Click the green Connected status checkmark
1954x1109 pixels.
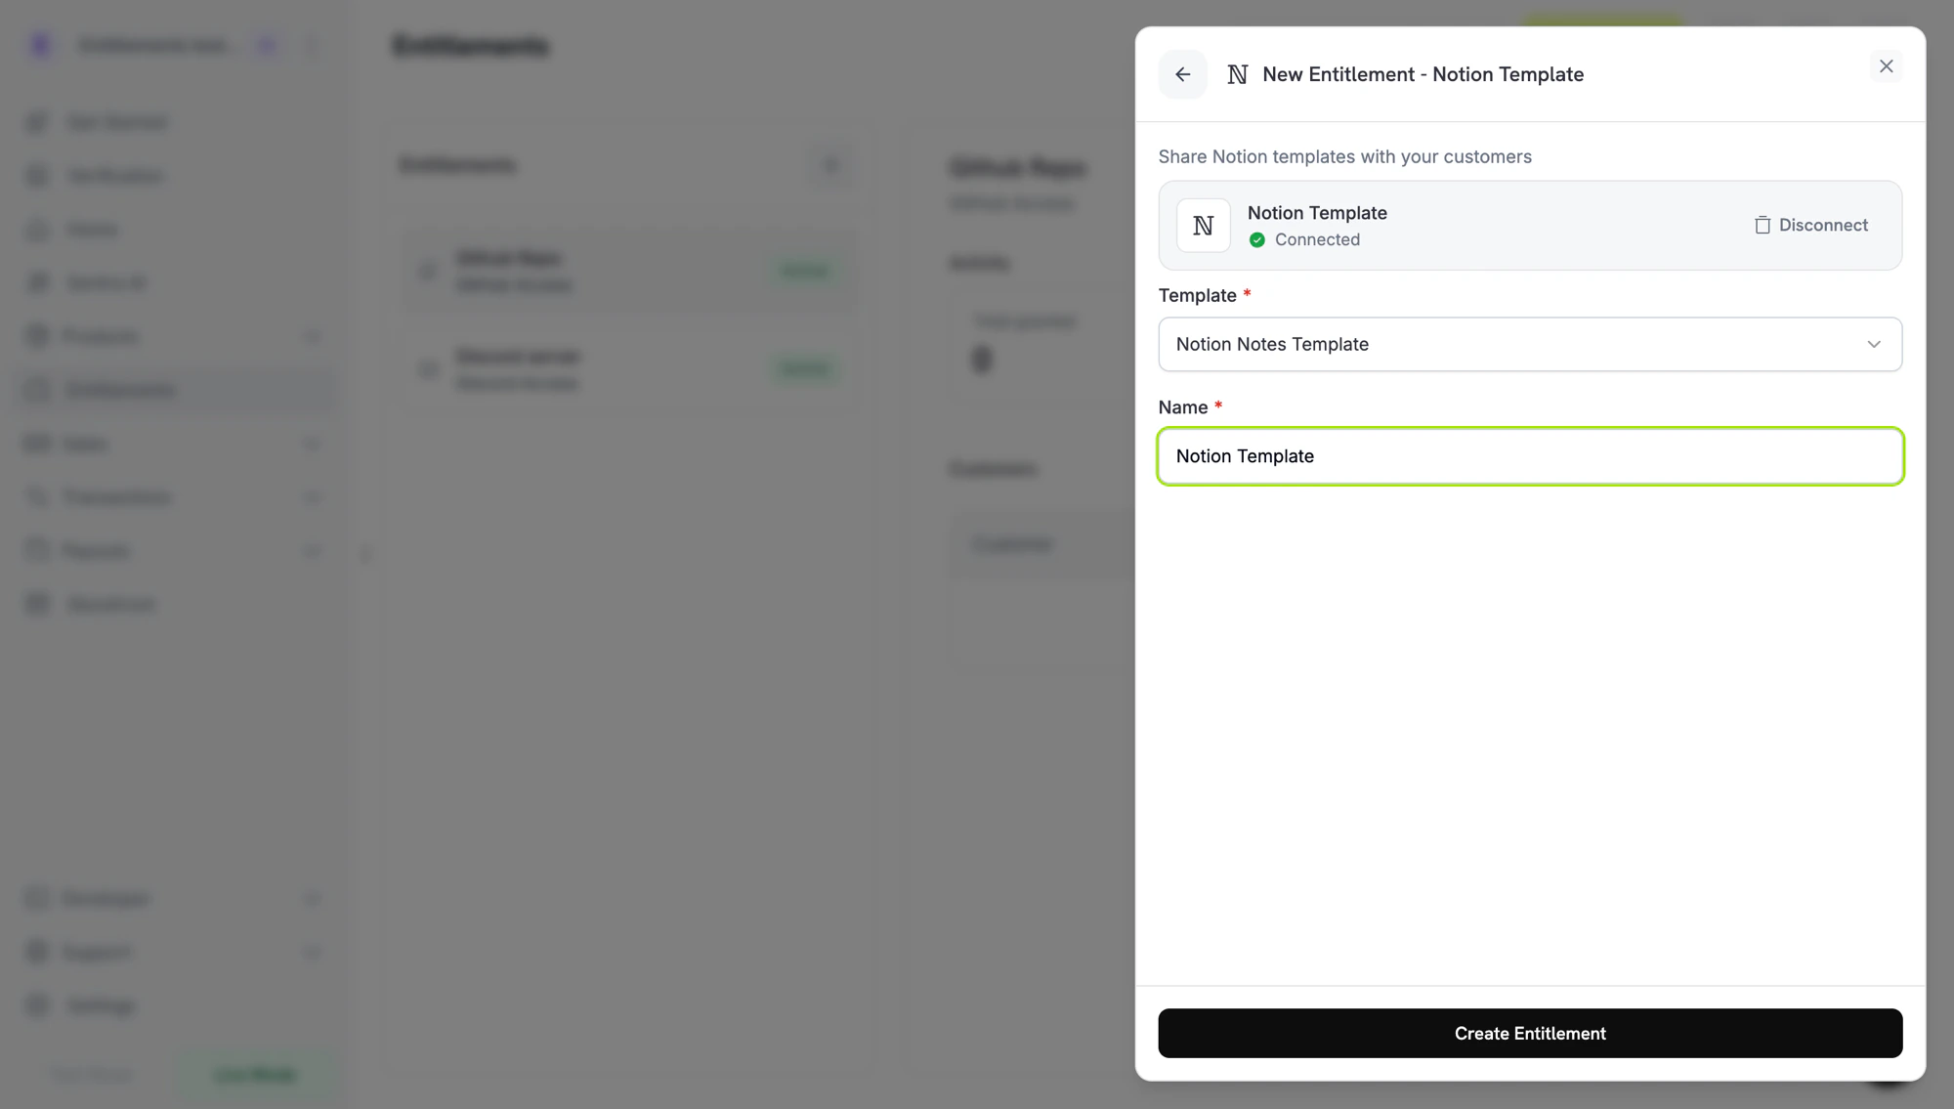tap(1256, 240)
